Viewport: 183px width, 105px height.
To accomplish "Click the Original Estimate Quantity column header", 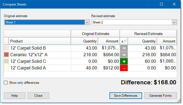I will [x=85, y=41].
